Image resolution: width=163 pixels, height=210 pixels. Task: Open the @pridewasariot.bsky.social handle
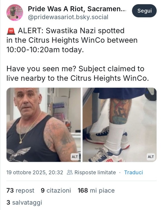click(68, 17)
